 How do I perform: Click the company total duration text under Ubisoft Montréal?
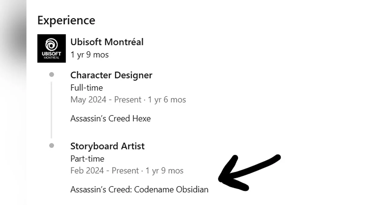click(89, 55)
